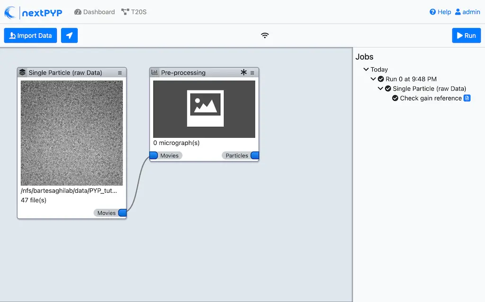
Task: Go to the Dashboard page
Action: pos(94,12)
